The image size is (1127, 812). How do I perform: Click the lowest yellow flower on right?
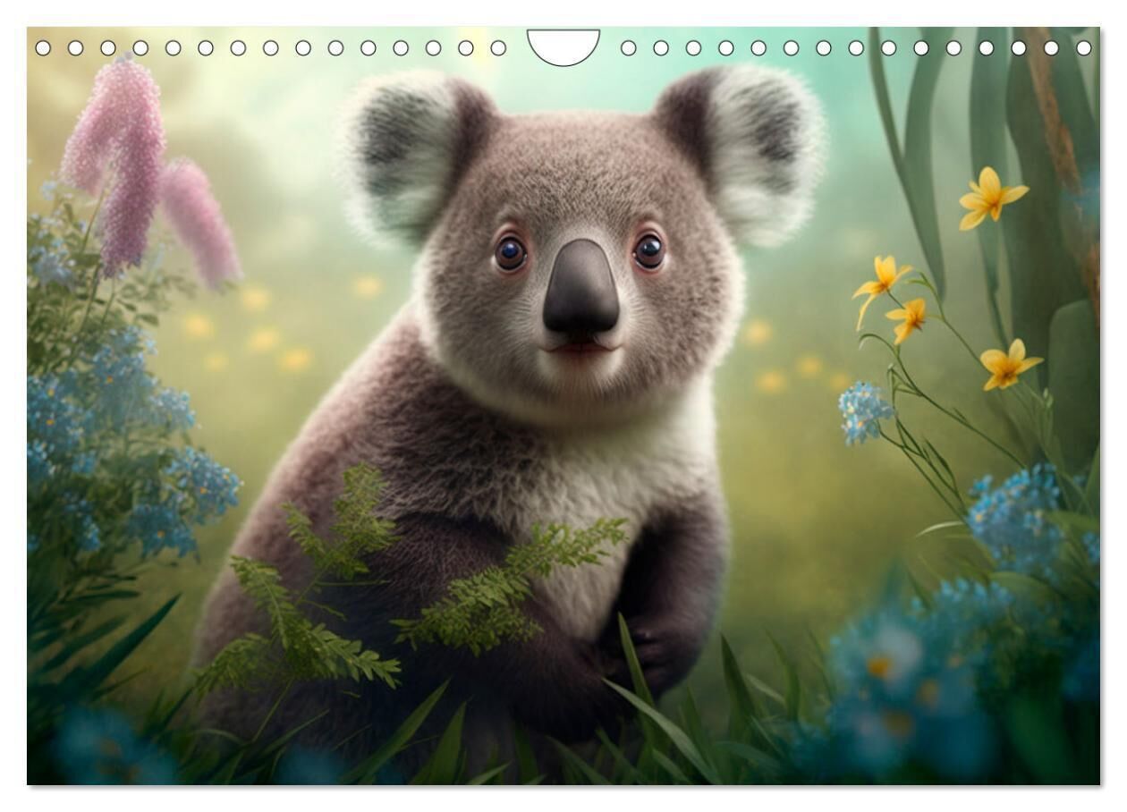1008,364
